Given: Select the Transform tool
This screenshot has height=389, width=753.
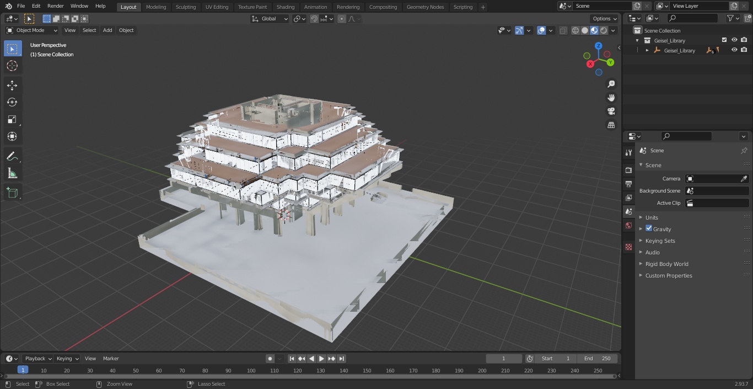Looking at the screenshot, I should point(12,136).
